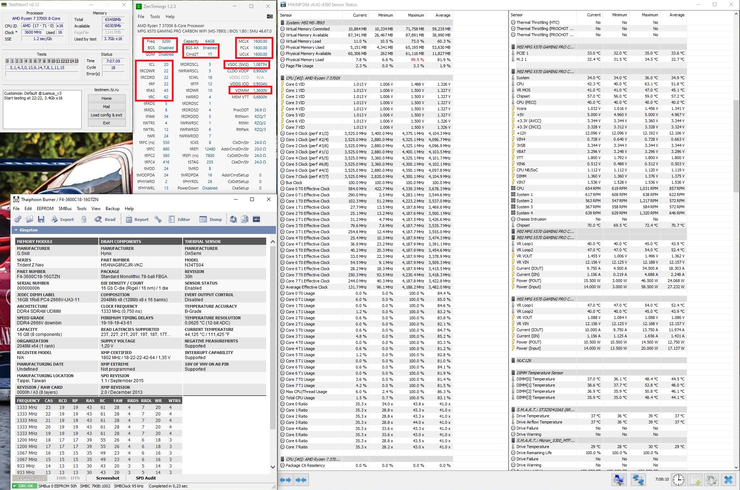Viewport: 740px width, 490px height.
Task: Click the Save floppy disk icon in Thaiphoon Burner
Action: pyautogui.click(x=41, y=220)
